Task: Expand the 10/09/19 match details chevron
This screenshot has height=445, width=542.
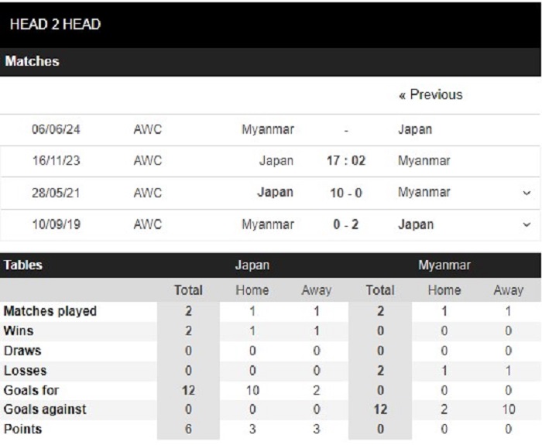Action: (527, 224)
